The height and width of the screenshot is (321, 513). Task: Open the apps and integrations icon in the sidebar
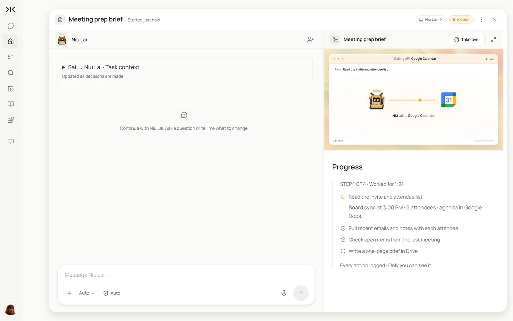(x=11, y=120)
